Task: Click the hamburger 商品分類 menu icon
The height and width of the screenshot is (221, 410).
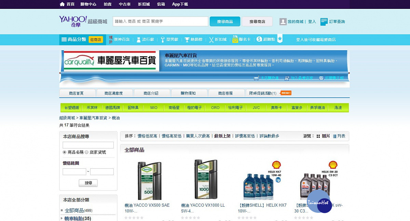Action: pyautogui.click(x=64, y=40)
